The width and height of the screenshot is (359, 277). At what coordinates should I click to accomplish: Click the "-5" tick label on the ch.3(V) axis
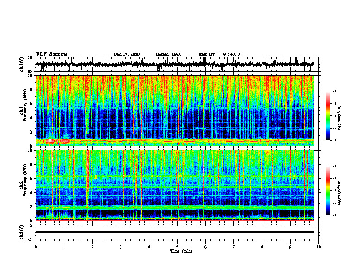coord(30,239)
